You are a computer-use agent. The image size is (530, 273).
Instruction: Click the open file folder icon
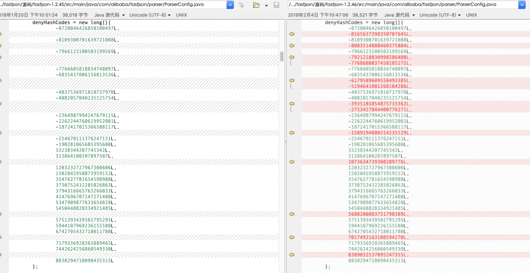click(256, 5)
